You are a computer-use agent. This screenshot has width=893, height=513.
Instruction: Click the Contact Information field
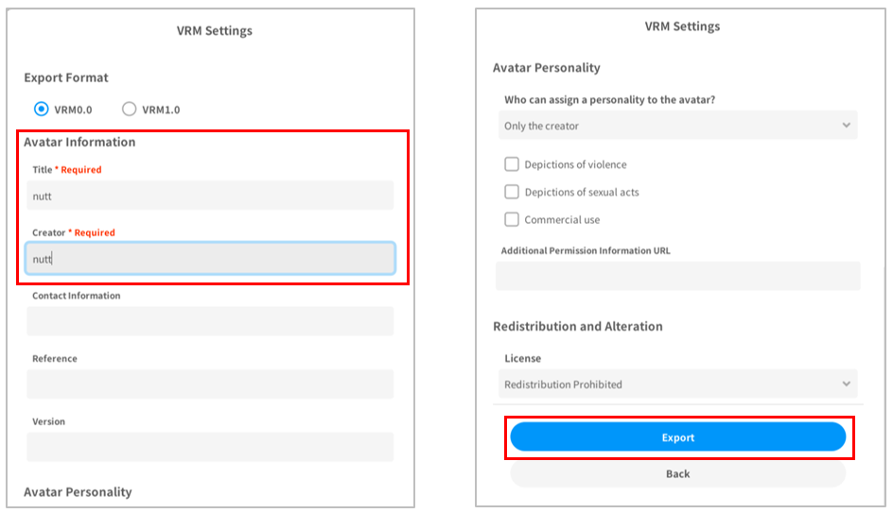coord(210,321)
